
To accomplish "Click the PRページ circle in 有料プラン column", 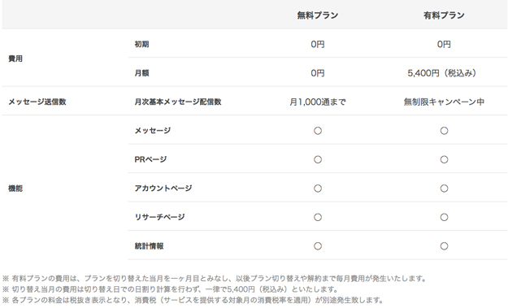I will click(444, 159).
